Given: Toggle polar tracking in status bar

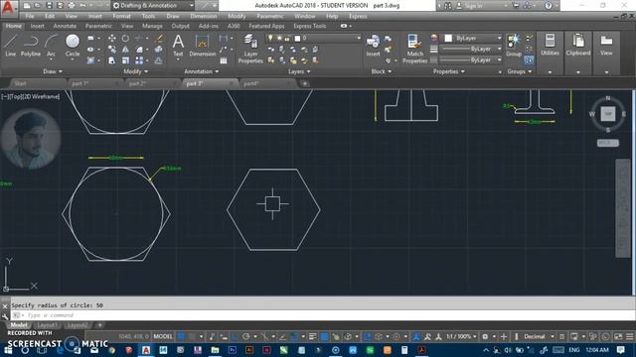Looking at the screenshot, I should point(245,336).
